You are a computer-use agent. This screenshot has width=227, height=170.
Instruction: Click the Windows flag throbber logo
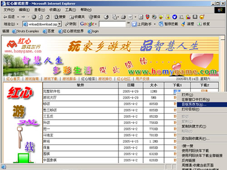[220, 10]
